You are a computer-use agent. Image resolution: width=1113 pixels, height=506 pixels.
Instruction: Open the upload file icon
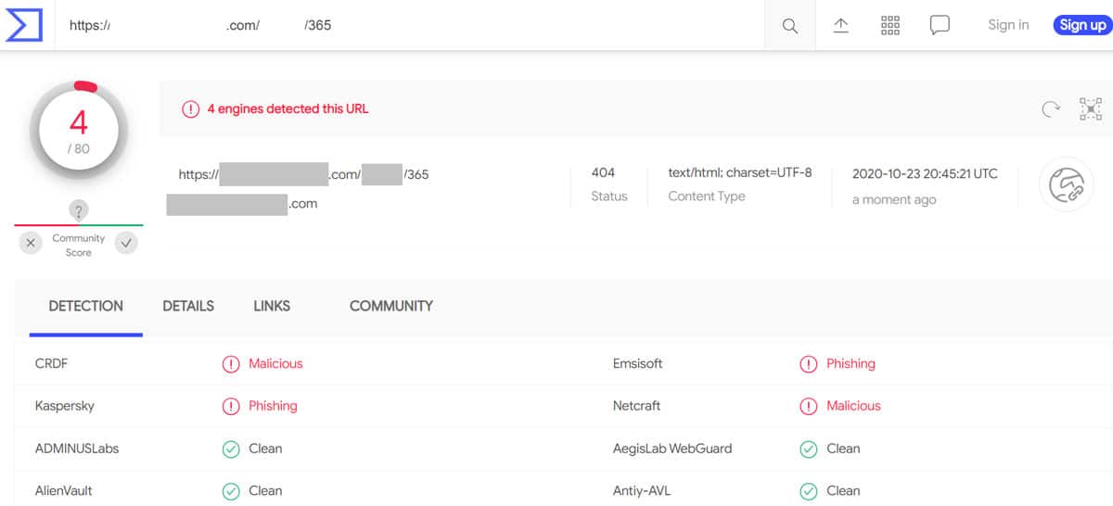[x=841, y=26]
